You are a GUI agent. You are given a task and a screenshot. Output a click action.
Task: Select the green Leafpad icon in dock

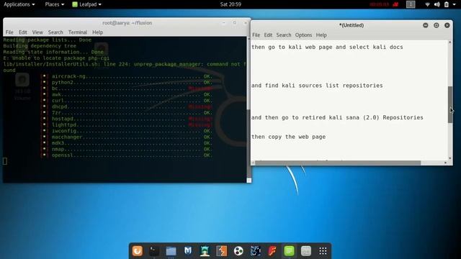(289, 251)
